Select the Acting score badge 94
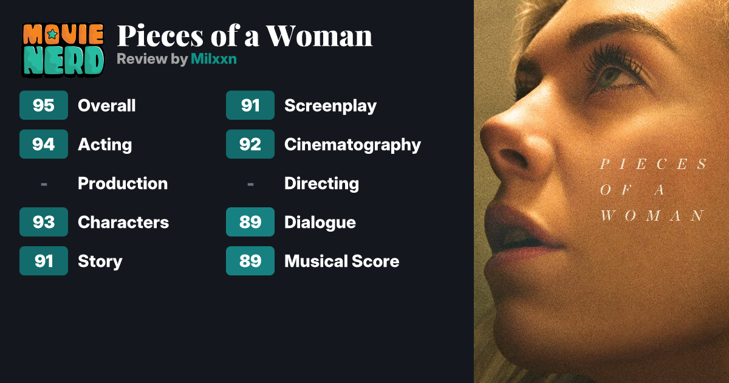The height and width of the screenshot is (383, 729). tap(44, 144)
